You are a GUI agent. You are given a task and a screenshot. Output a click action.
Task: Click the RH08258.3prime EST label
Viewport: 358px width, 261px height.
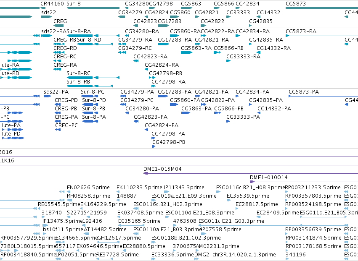(89, 196)
